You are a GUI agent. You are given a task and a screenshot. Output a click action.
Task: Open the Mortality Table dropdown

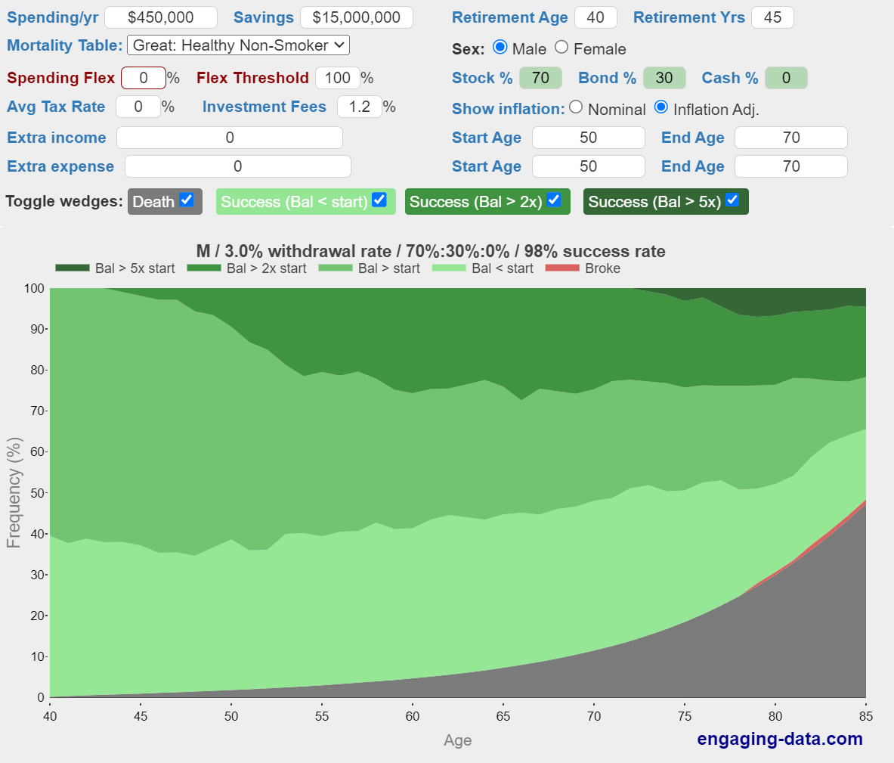[x=238, y=45]
